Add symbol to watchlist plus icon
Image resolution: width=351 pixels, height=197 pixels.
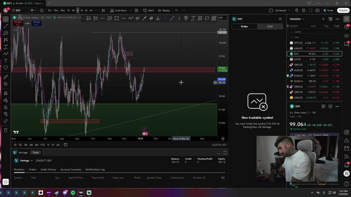(x=323, y=19)
